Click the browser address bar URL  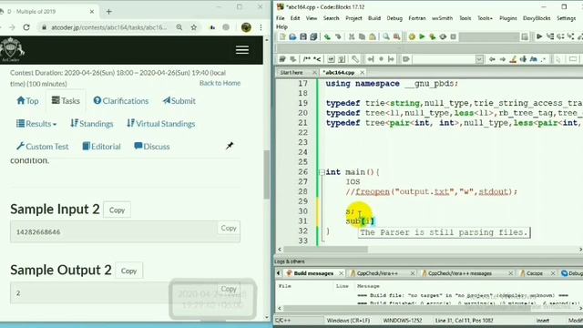coord(109,27)
